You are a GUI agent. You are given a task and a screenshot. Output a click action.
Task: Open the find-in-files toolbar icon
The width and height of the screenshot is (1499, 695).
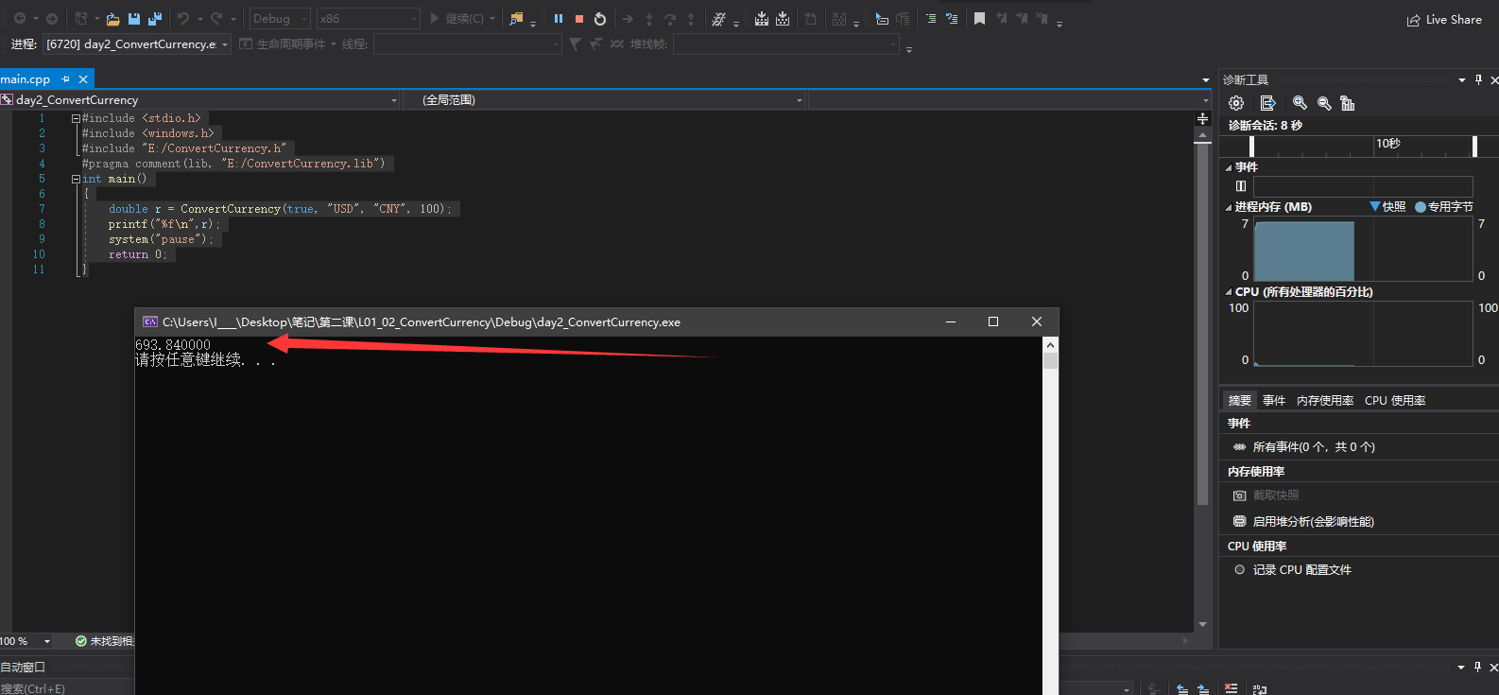(x=516, y=19)
